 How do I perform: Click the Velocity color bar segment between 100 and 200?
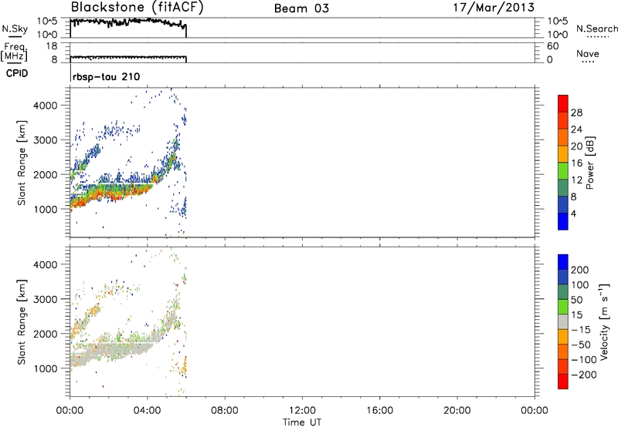click(563, 277)
